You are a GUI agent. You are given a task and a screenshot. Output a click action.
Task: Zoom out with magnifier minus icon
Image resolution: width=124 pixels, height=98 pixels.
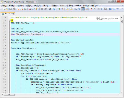tap(62, 9)
